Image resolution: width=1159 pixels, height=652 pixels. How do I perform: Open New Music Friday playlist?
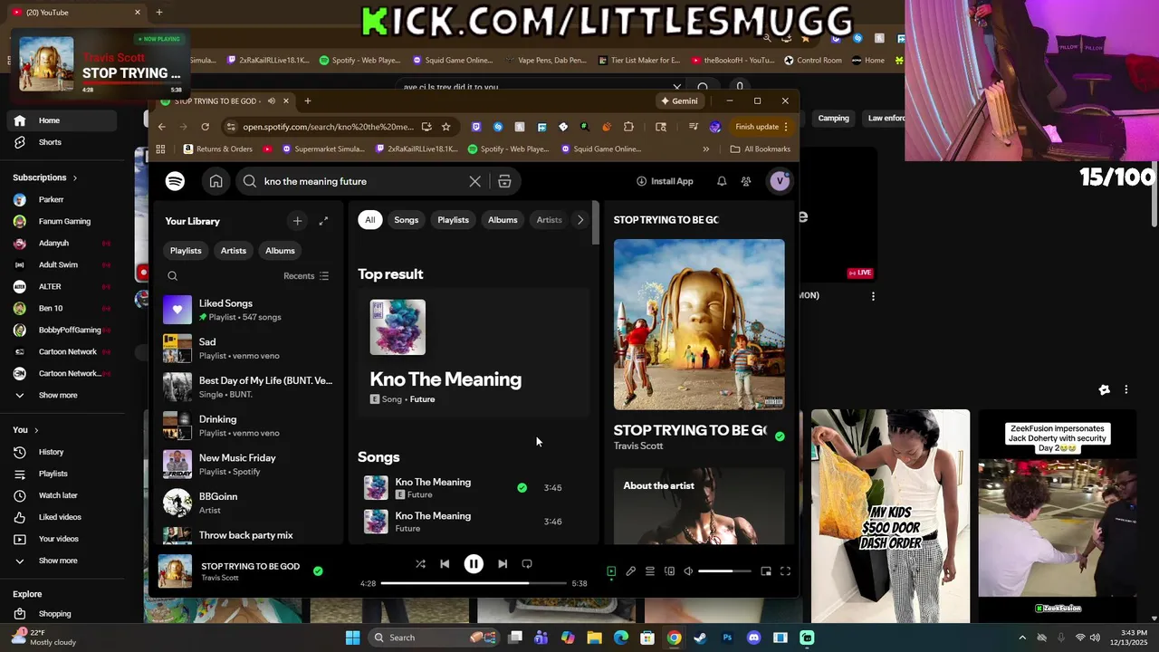pos(247,465)
